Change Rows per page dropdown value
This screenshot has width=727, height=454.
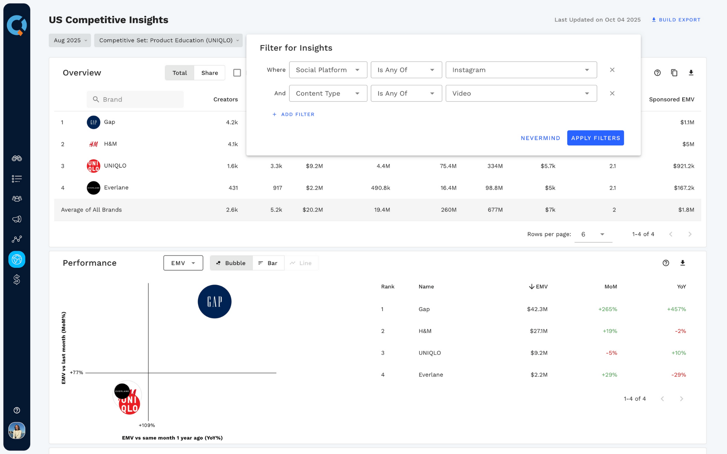(593, 234)
